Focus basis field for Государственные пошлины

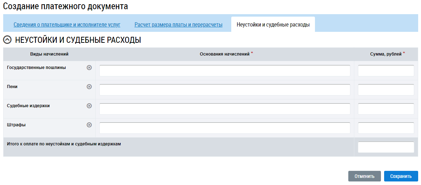pyautogui.click(x=225, y=70)
